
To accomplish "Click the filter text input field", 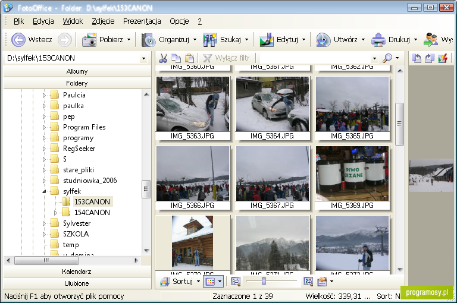I will (315, 58).
